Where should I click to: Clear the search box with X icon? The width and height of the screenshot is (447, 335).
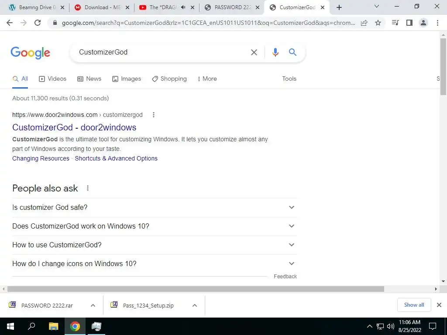254,52
